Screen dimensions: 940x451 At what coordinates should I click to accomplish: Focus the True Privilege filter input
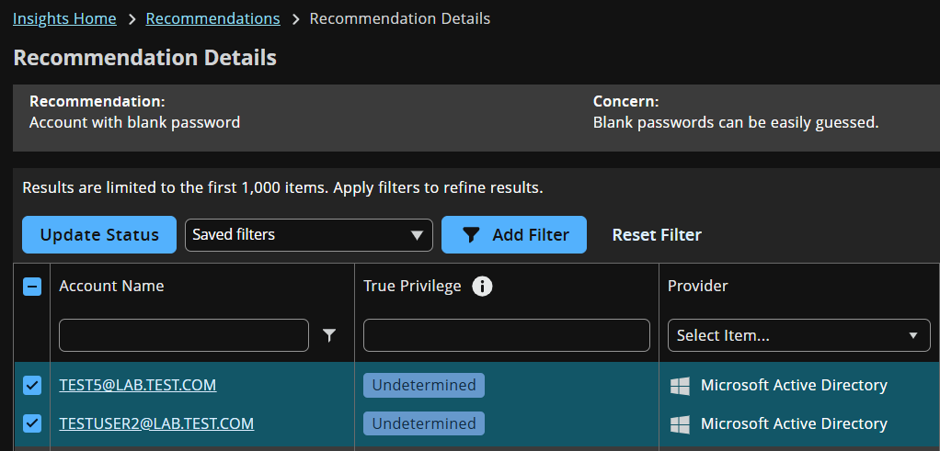pos(507,335)
